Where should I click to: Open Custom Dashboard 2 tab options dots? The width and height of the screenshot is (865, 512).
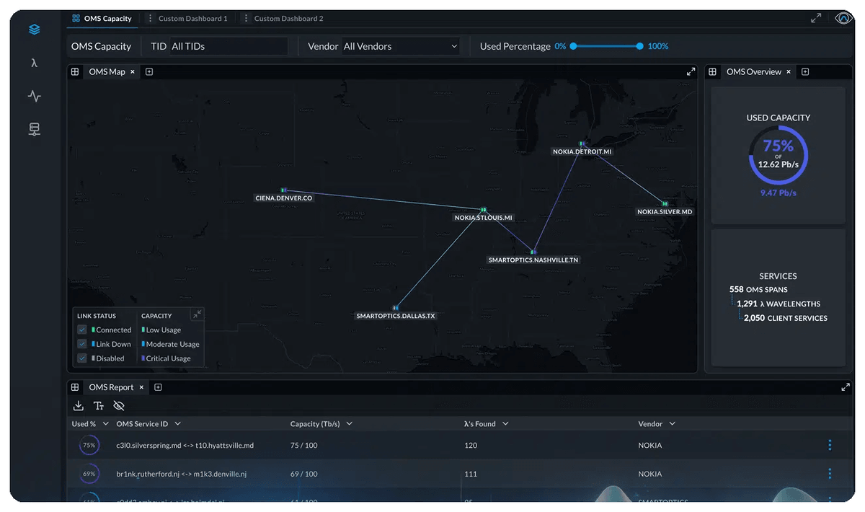click(246, 18)
